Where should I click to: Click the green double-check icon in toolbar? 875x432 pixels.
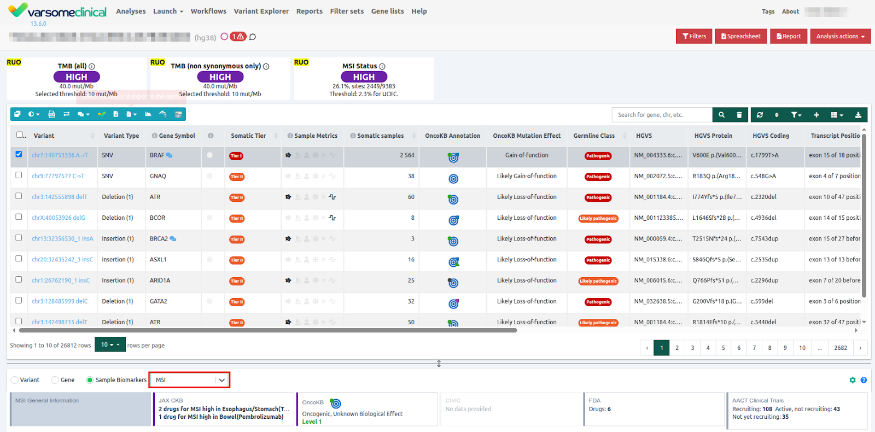coord(101,114)
